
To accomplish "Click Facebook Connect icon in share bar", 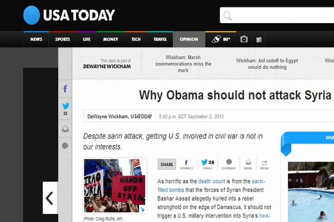I will (186, 164).
